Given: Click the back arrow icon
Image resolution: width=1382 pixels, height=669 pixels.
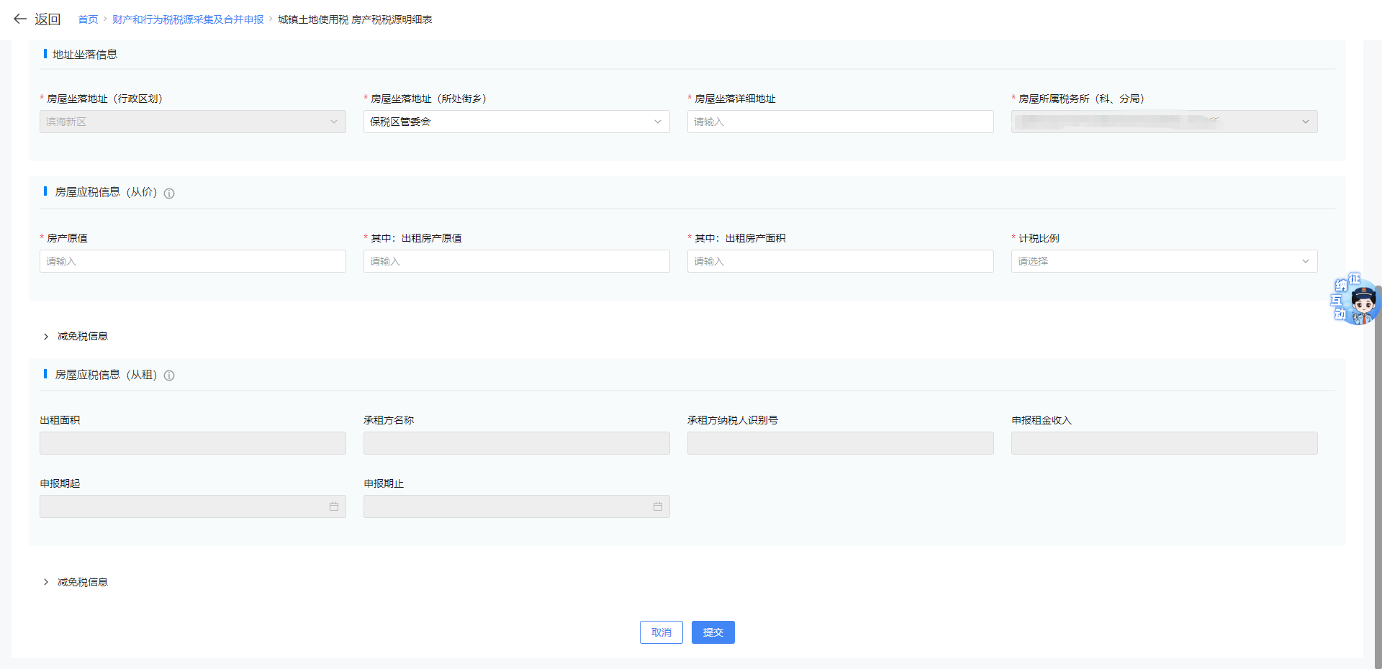Looking at the screenshot, I should [20, 19].
